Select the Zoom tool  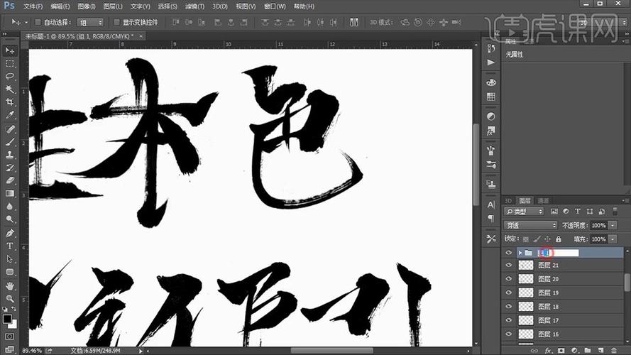click(x=10, y=299)
